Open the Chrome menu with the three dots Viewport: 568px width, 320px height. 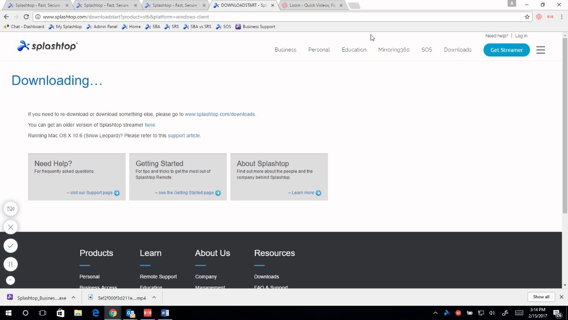pos(561,17)
